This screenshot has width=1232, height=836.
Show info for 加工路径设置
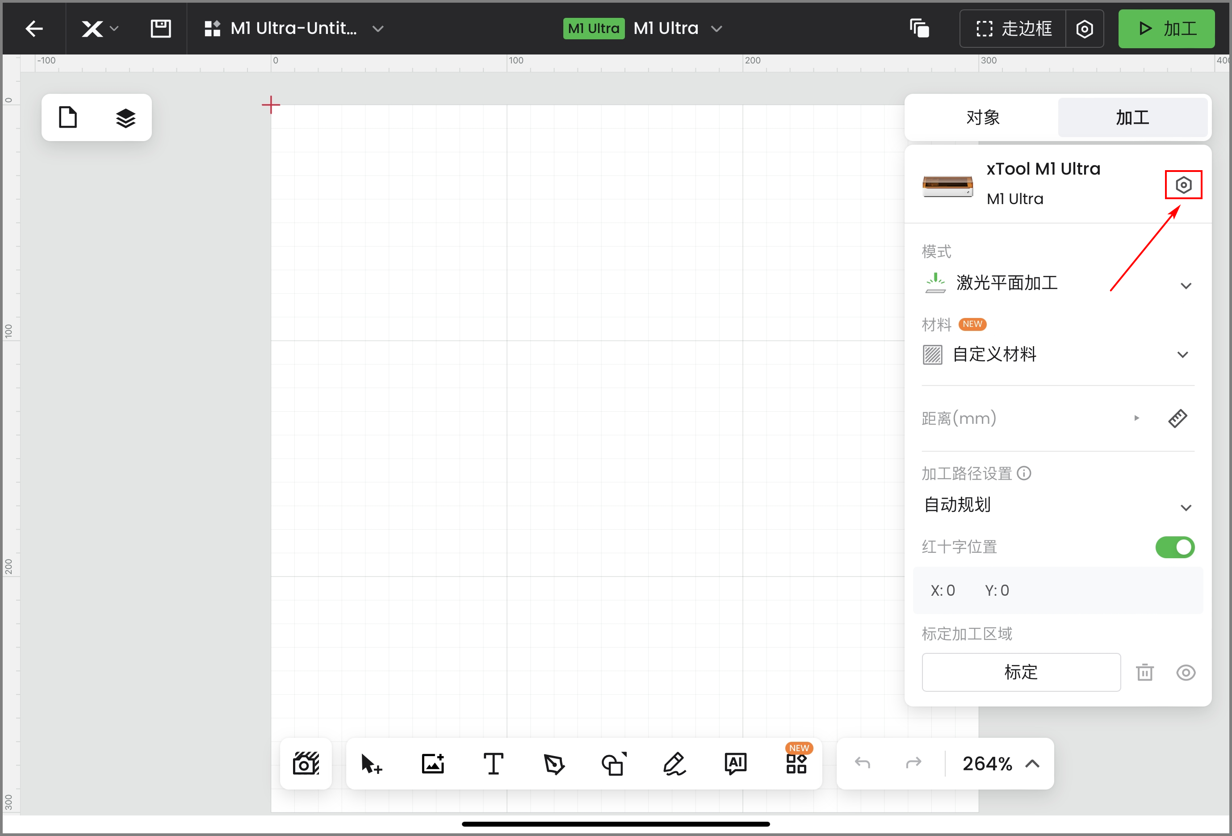tap(1024, 473)
